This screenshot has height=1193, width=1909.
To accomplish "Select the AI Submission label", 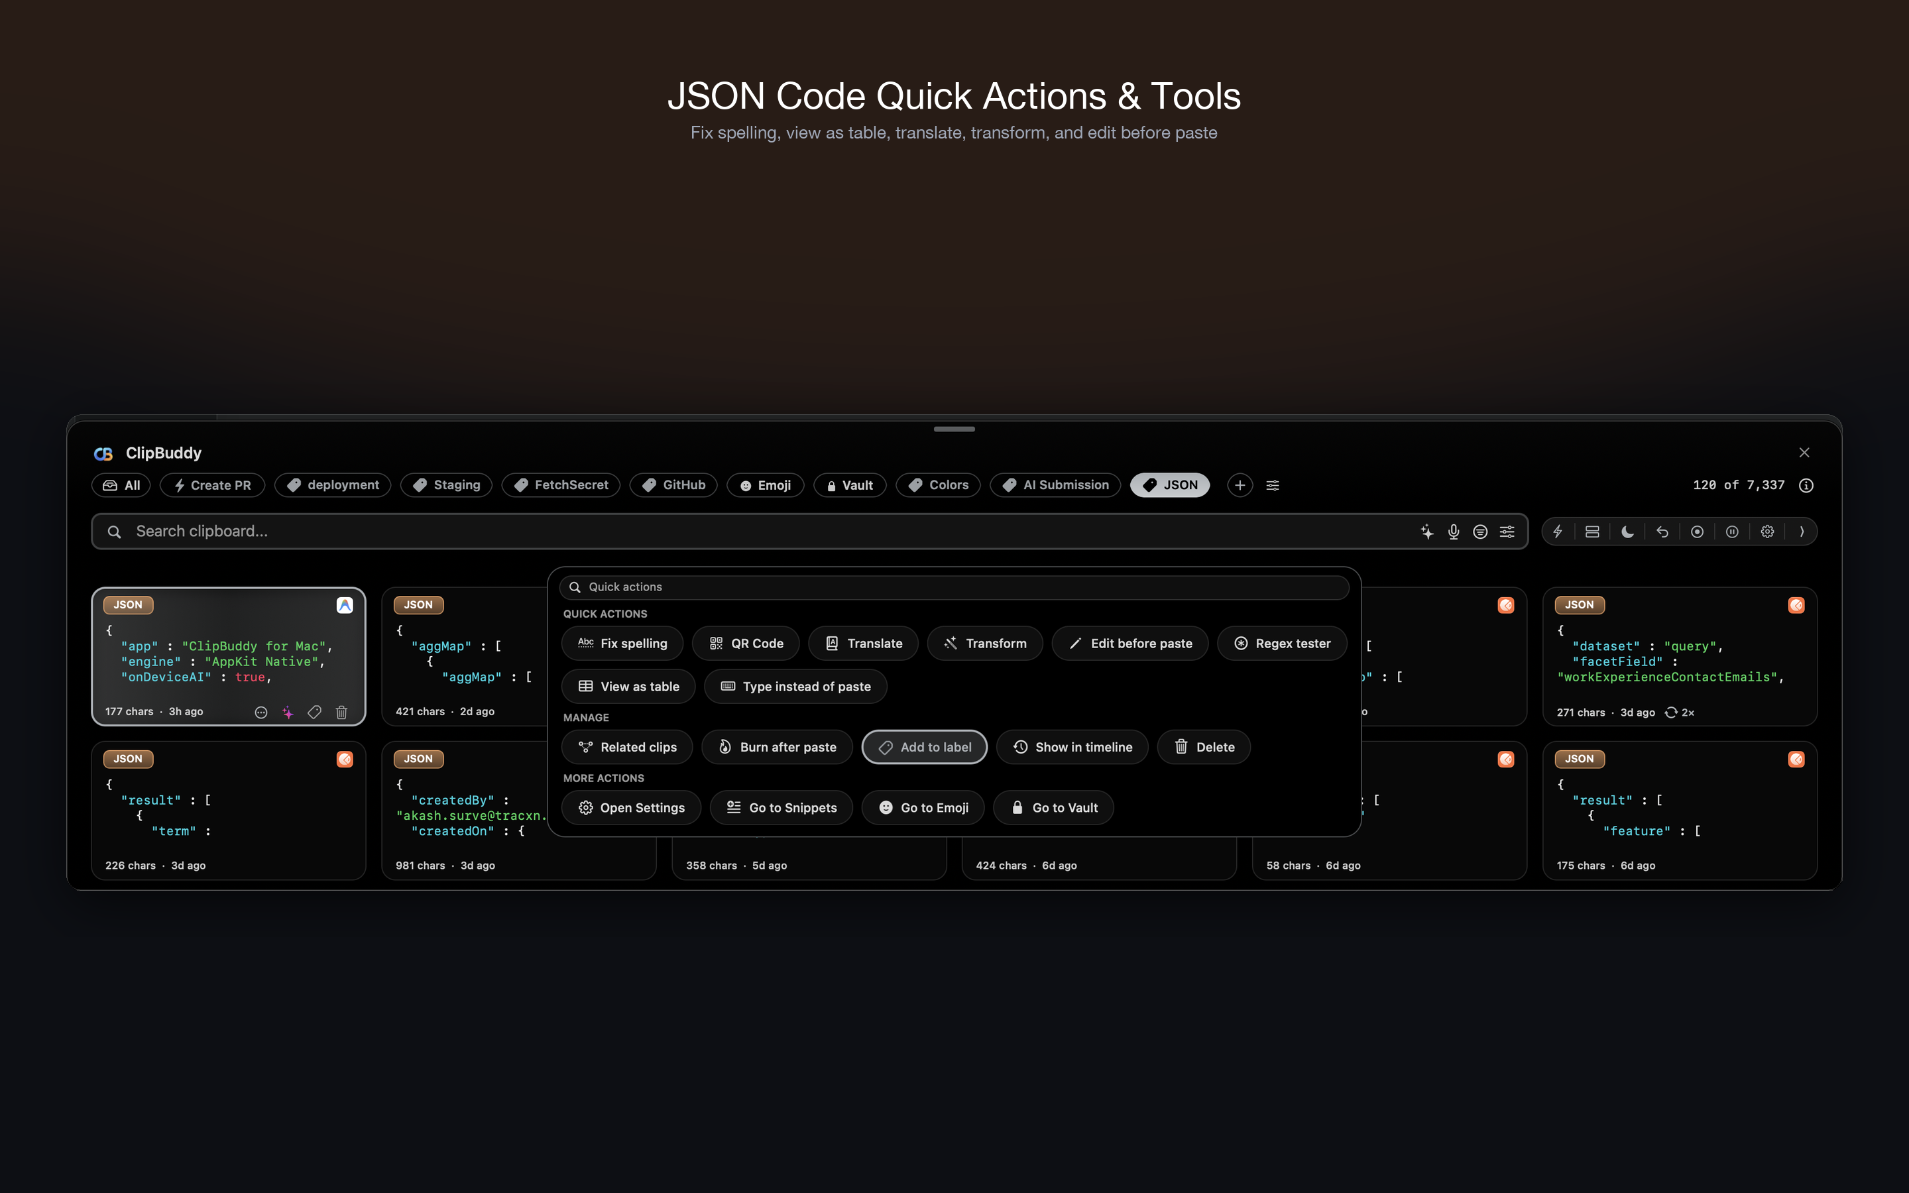I will (x=1055, y=485).
